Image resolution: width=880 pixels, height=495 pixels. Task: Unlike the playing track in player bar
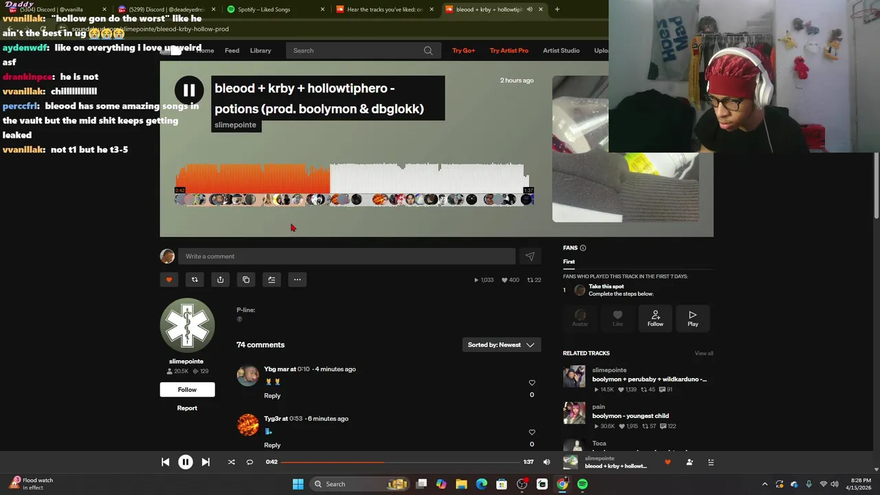coord(668,462)
